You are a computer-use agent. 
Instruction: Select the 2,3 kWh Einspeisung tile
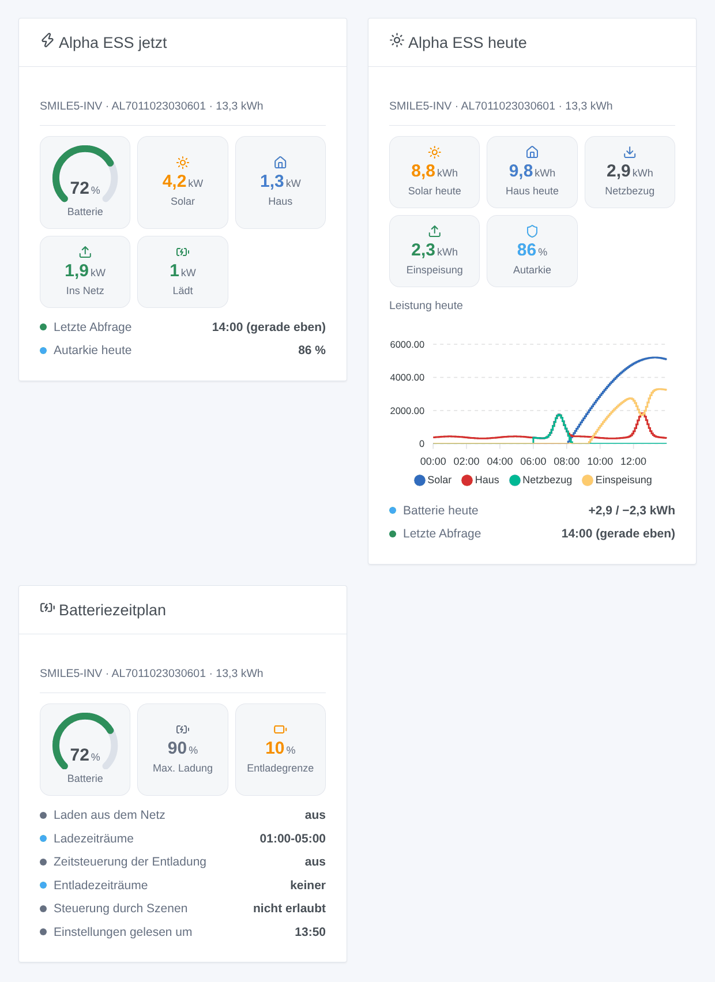tap(435, 251)
